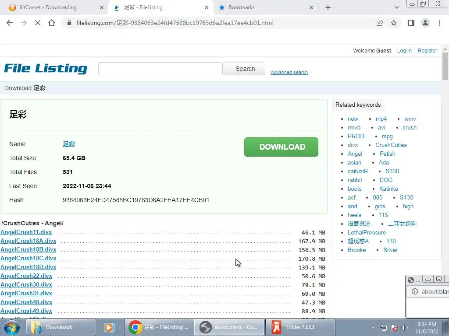Toggle the browser side panel icon
This screenshot has height=336, width=449.
click(411, 23)
